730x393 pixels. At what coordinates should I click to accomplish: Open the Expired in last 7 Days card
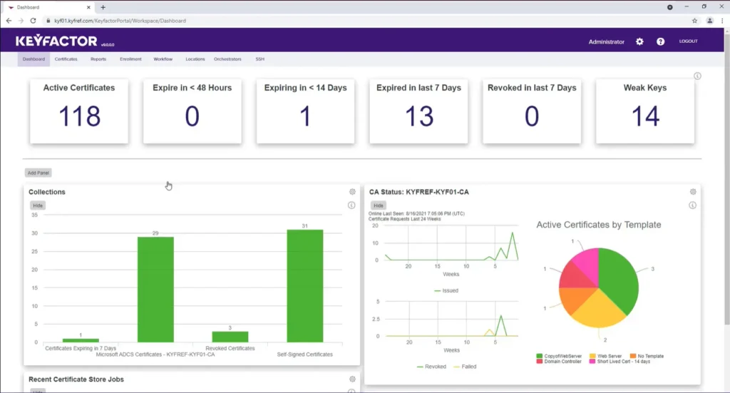pyautogui.click(x=418, y=111)
